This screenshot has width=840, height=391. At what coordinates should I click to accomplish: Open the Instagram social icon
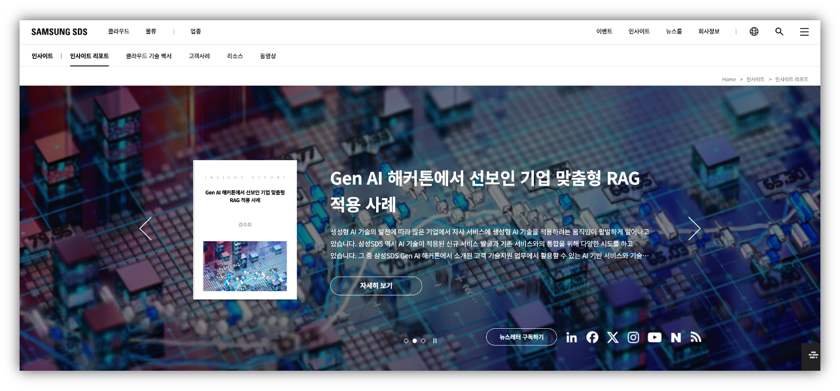633,337
